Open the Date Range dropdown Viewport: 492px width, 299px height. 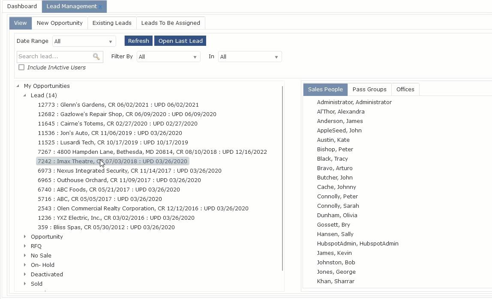pos(84,41)
